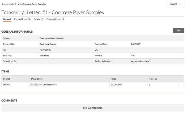View the Change History (3) tab
This screenshot has height=113, width=186.
tap(55, 19)
